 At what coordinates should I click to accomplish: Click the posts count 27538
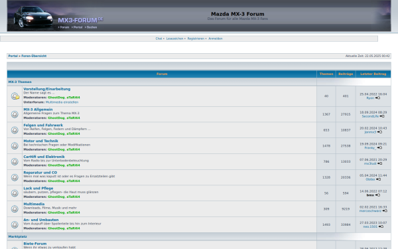click(x=346, y=146)
